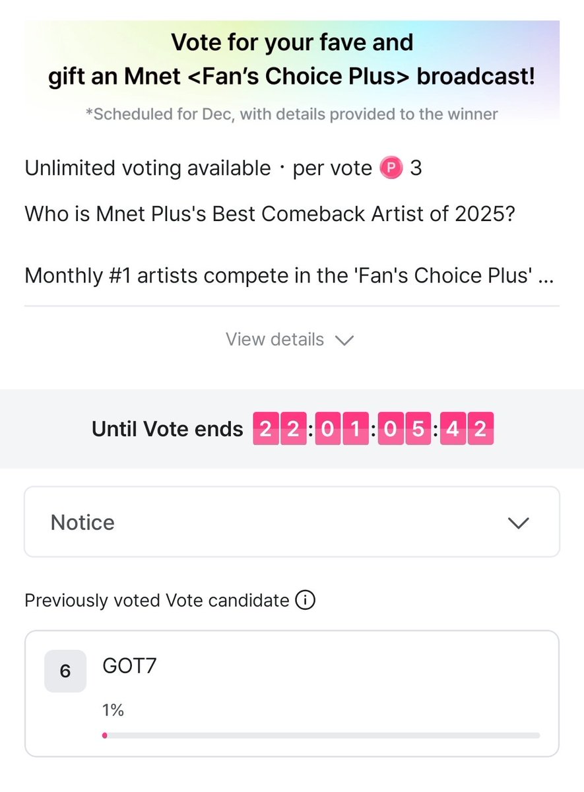
Task: Click the countdown days digits 22
Action: coord(278,430)
